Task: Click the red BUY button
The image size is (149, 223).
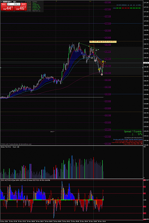Action: pyautogui.click(x=24, y=4)
